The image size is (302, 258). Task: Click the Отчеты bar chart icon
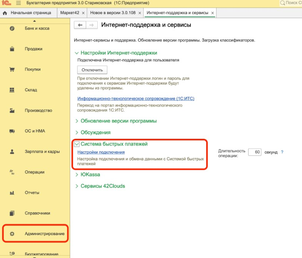click(12, 193)
